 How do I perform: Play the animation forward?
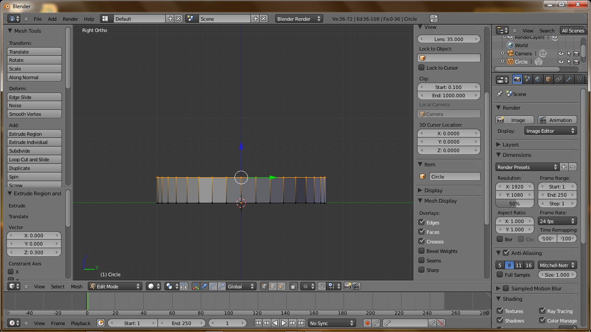(284, 323)
